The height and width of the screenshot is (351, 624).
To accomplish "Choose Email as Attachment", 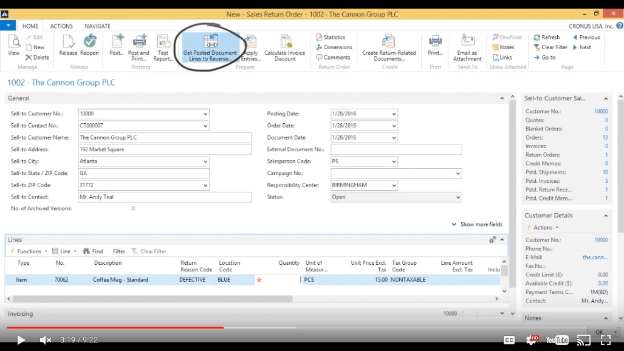I will pyautogui.click(x=467, y=48).
